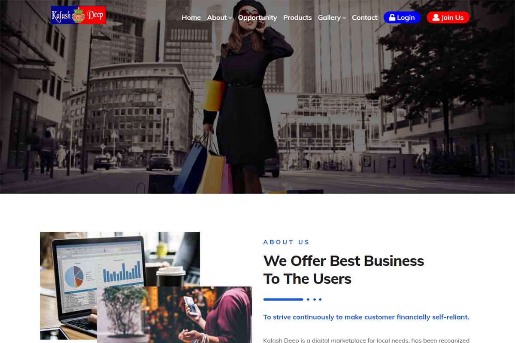
Task: Open the Products page
Action: [297, 18]
